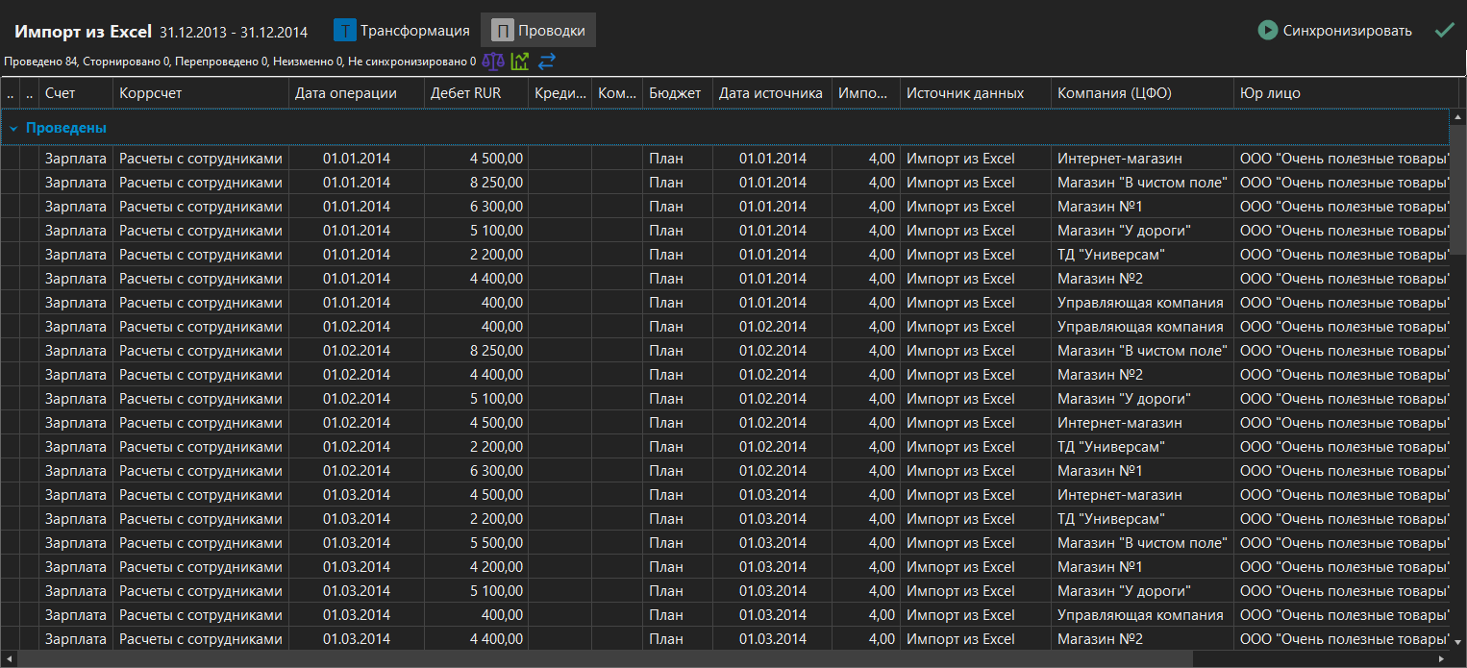Viewport: 1467px width, 668px height.
Task: Open the Проводки tab
Action: (x=538, y=31)
